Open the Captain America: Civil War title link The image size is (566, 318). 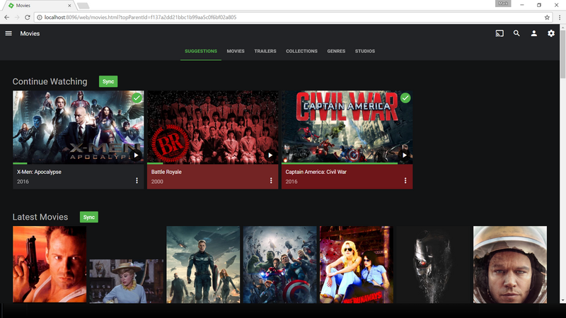point(316,172)
